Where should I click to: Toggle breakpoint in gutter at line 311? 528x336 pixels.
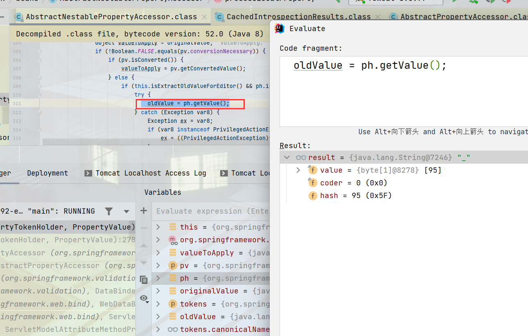[x=31, y=104]
